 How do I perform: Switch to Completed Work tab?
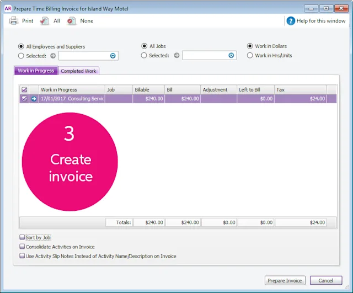78,71
